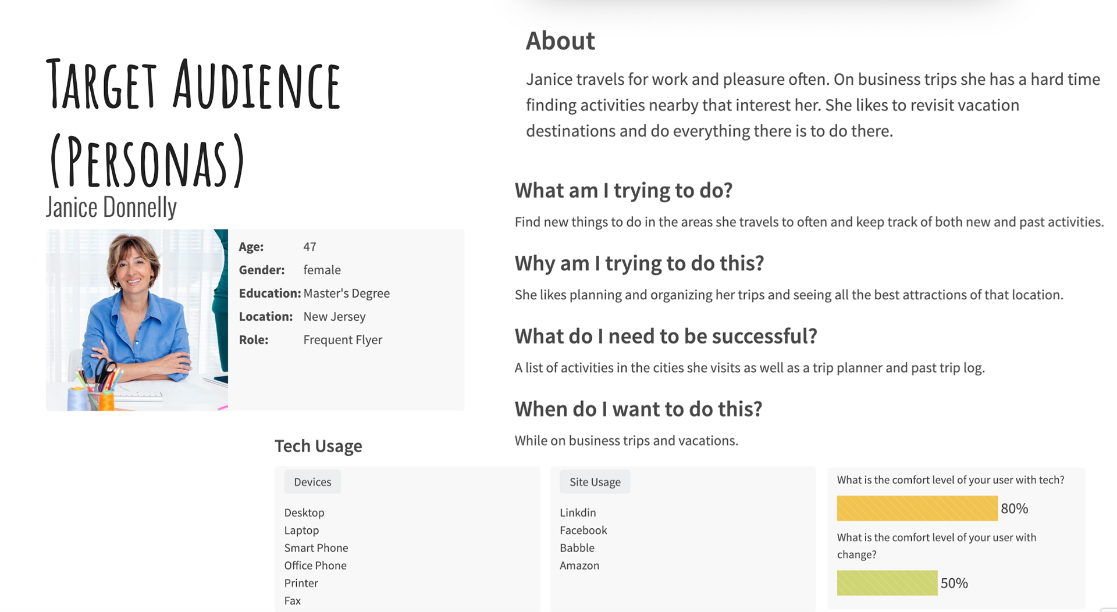Screen dimensions: 1117x612
Task: Select Smart Phone in the devices list
Action: 316,547
